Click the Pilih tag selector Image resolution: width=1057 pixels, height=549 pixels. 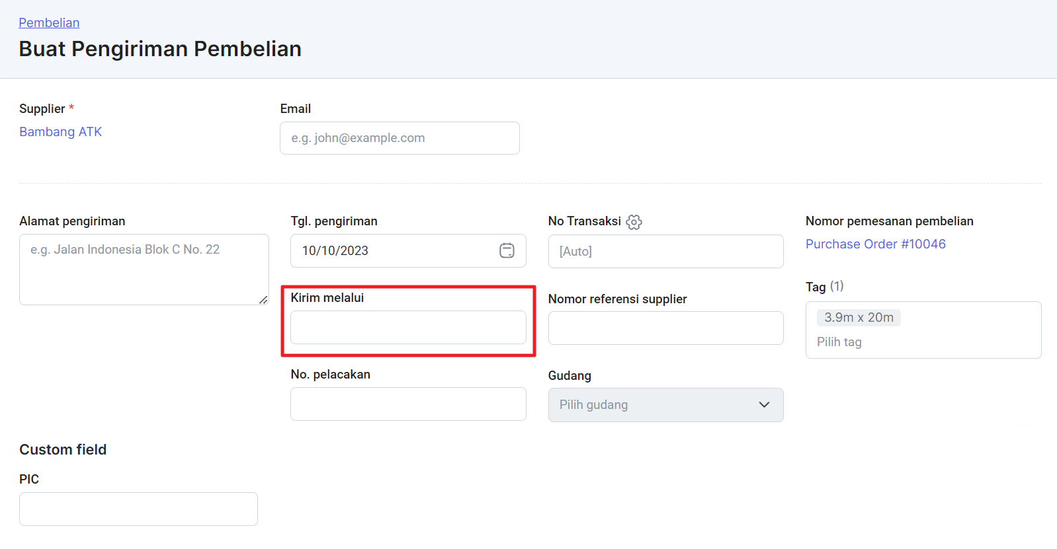pyautogui.click(x=839, y=342)
